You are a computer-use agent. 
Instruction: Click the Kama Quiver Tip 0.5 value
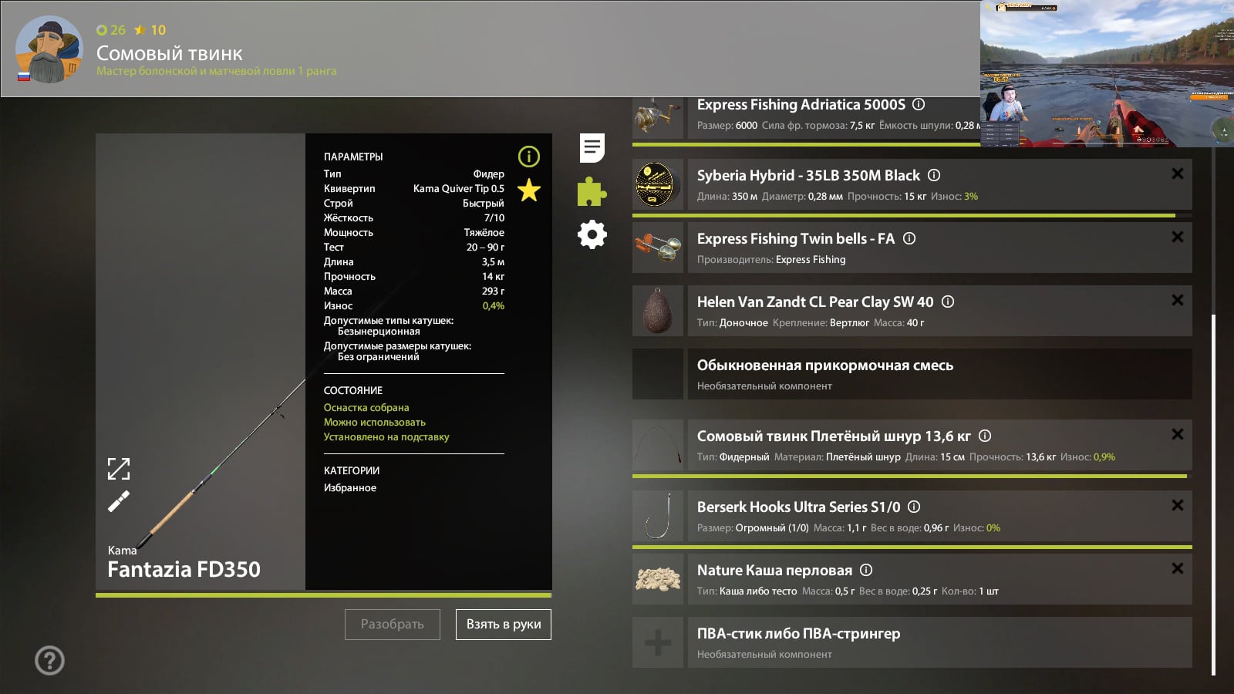pyautogui.click(x=459, y=189)
